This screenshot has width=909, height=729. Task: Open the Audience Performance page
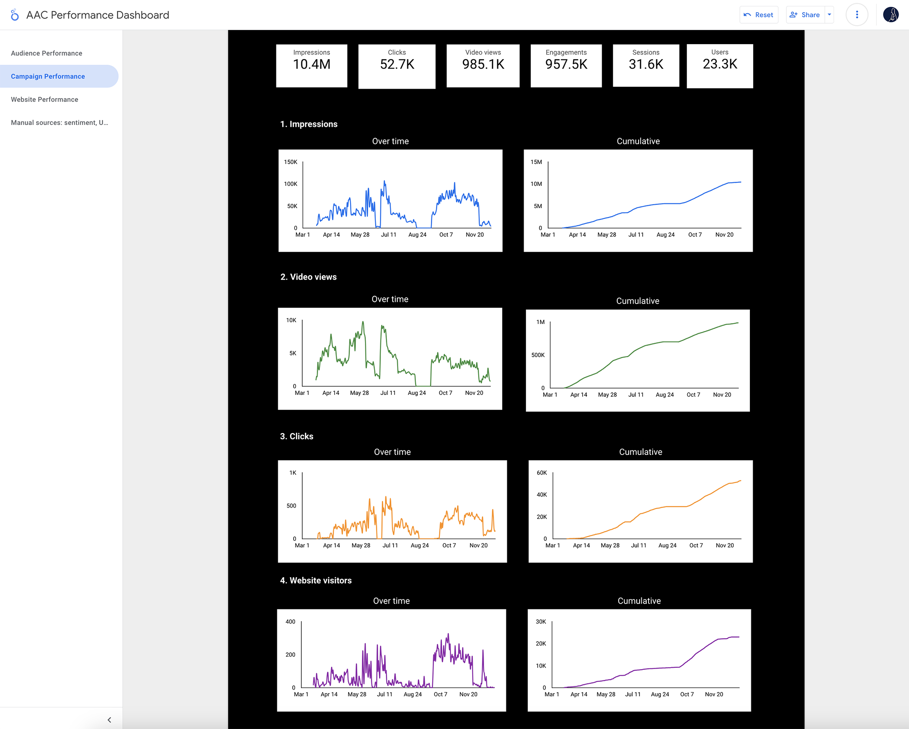pyautogui.click(x=47, y=53)
